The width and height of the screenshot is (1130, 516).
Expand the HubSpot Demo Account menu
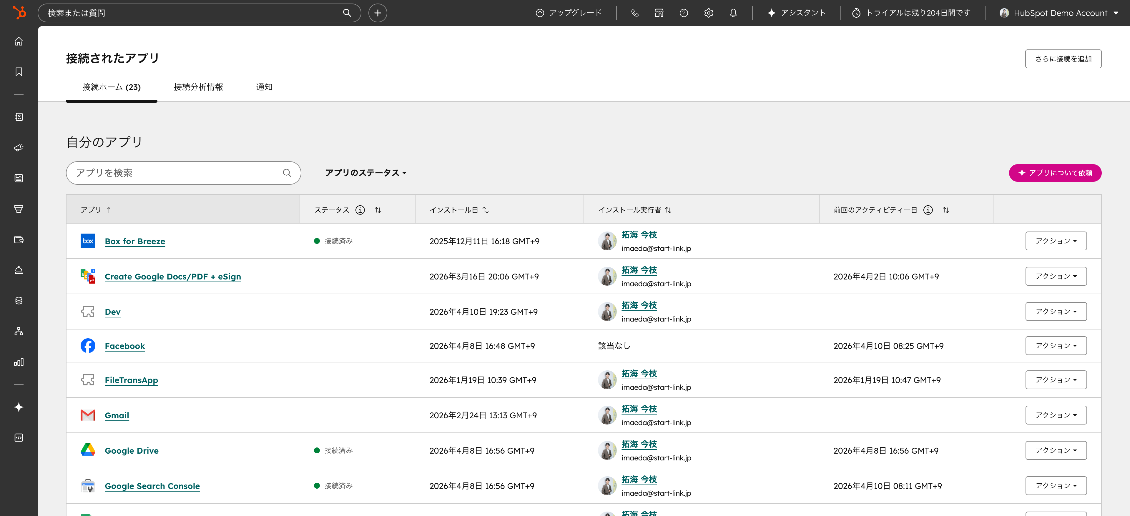[1060, 13]
